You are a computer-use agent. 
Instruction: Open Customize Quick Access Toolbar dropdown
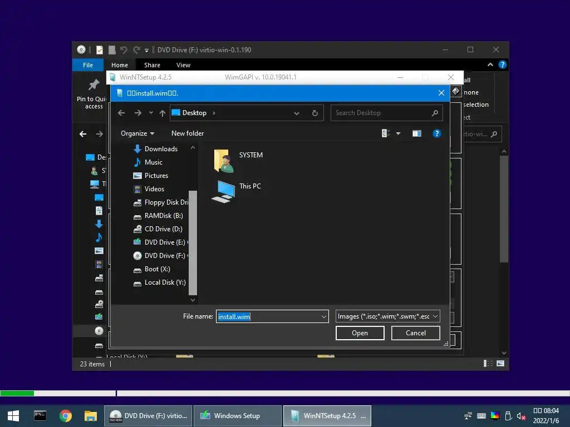(x=146, y=50)
